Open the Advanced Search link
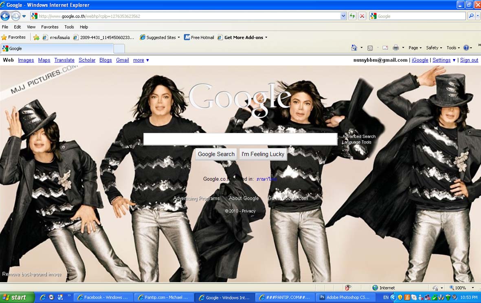 click(359, 137)
